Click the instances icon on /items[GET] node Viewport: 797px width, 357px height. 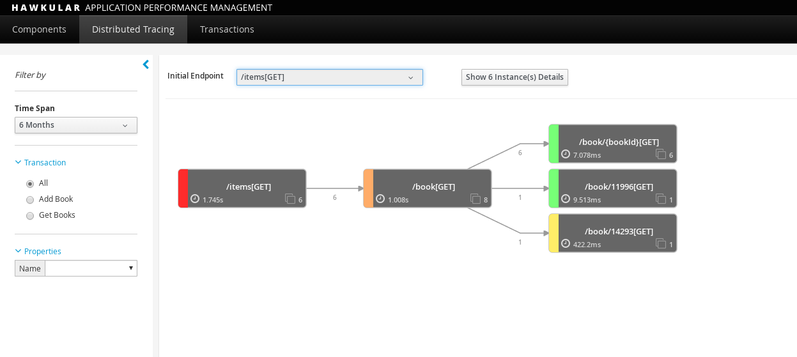pos(290,199)
